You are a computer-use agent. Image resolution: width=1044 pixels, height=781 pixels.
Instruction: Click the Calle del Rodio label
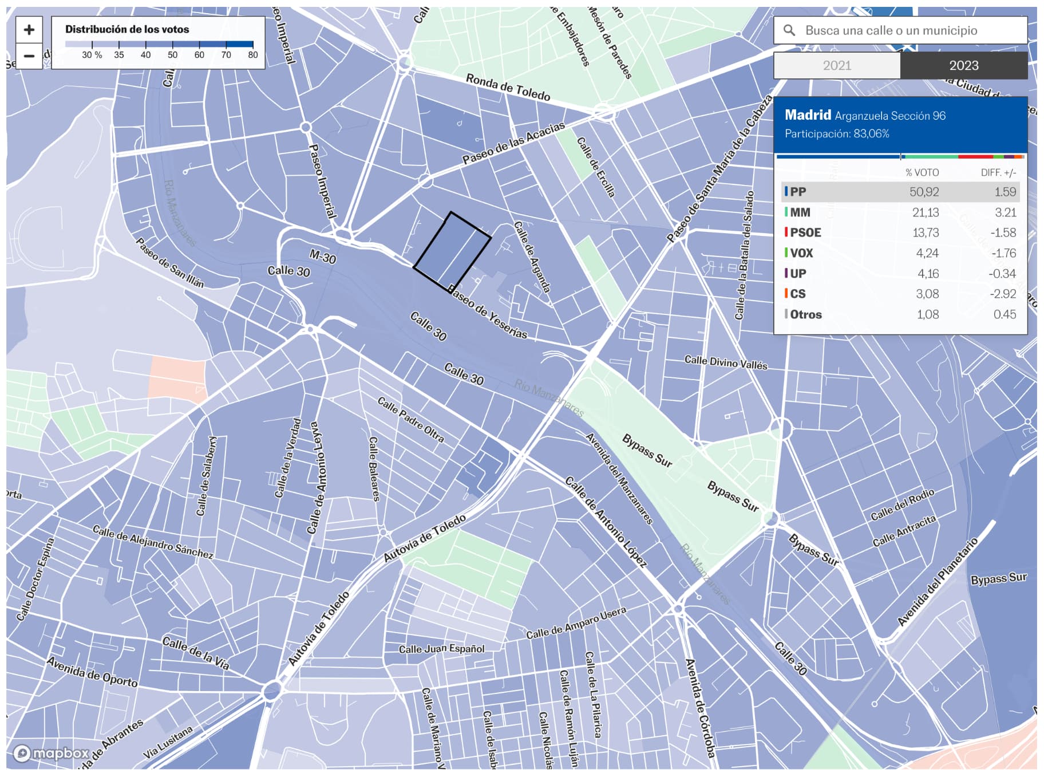pos(903,504)
